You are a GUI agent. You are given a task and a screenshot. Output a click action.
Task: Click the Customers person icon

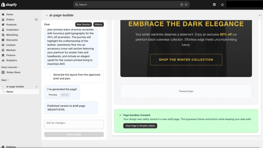point(3,30)
